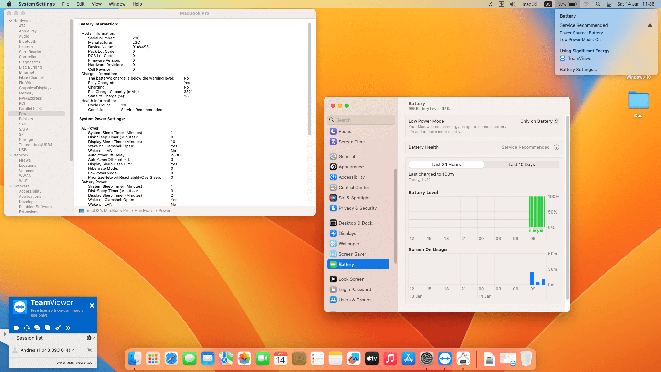
Task: Show Battery Health info with the i button
Action: 556,147
